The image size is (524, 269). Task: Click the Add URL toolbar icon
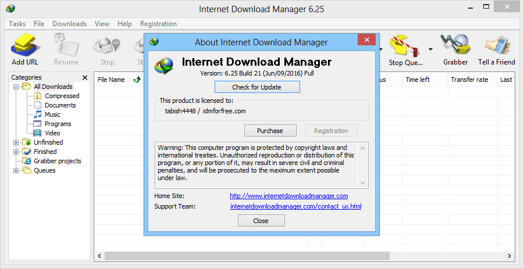25,44
